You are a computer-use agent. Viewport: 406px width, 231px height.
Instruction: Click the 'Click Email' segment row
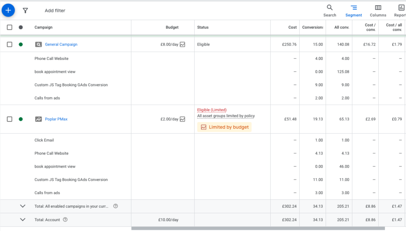point(44,140)
